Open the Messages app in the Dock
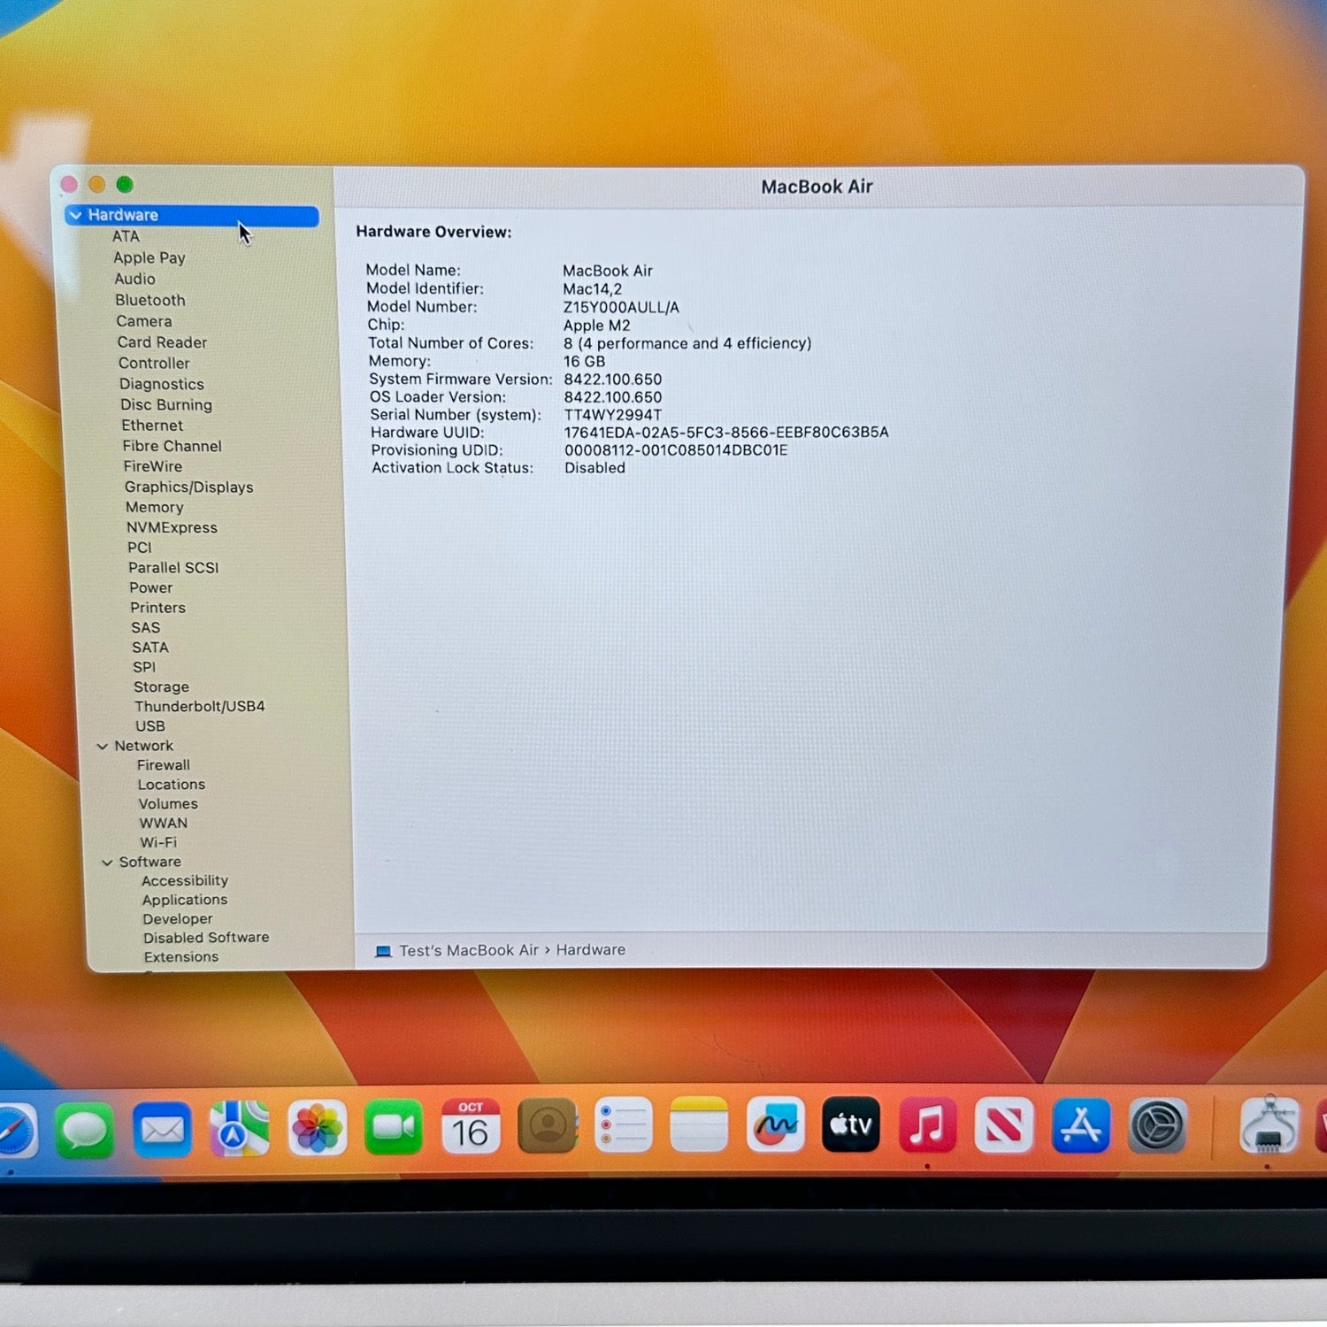1327x1327 pixels. [x=85, y=1130]
